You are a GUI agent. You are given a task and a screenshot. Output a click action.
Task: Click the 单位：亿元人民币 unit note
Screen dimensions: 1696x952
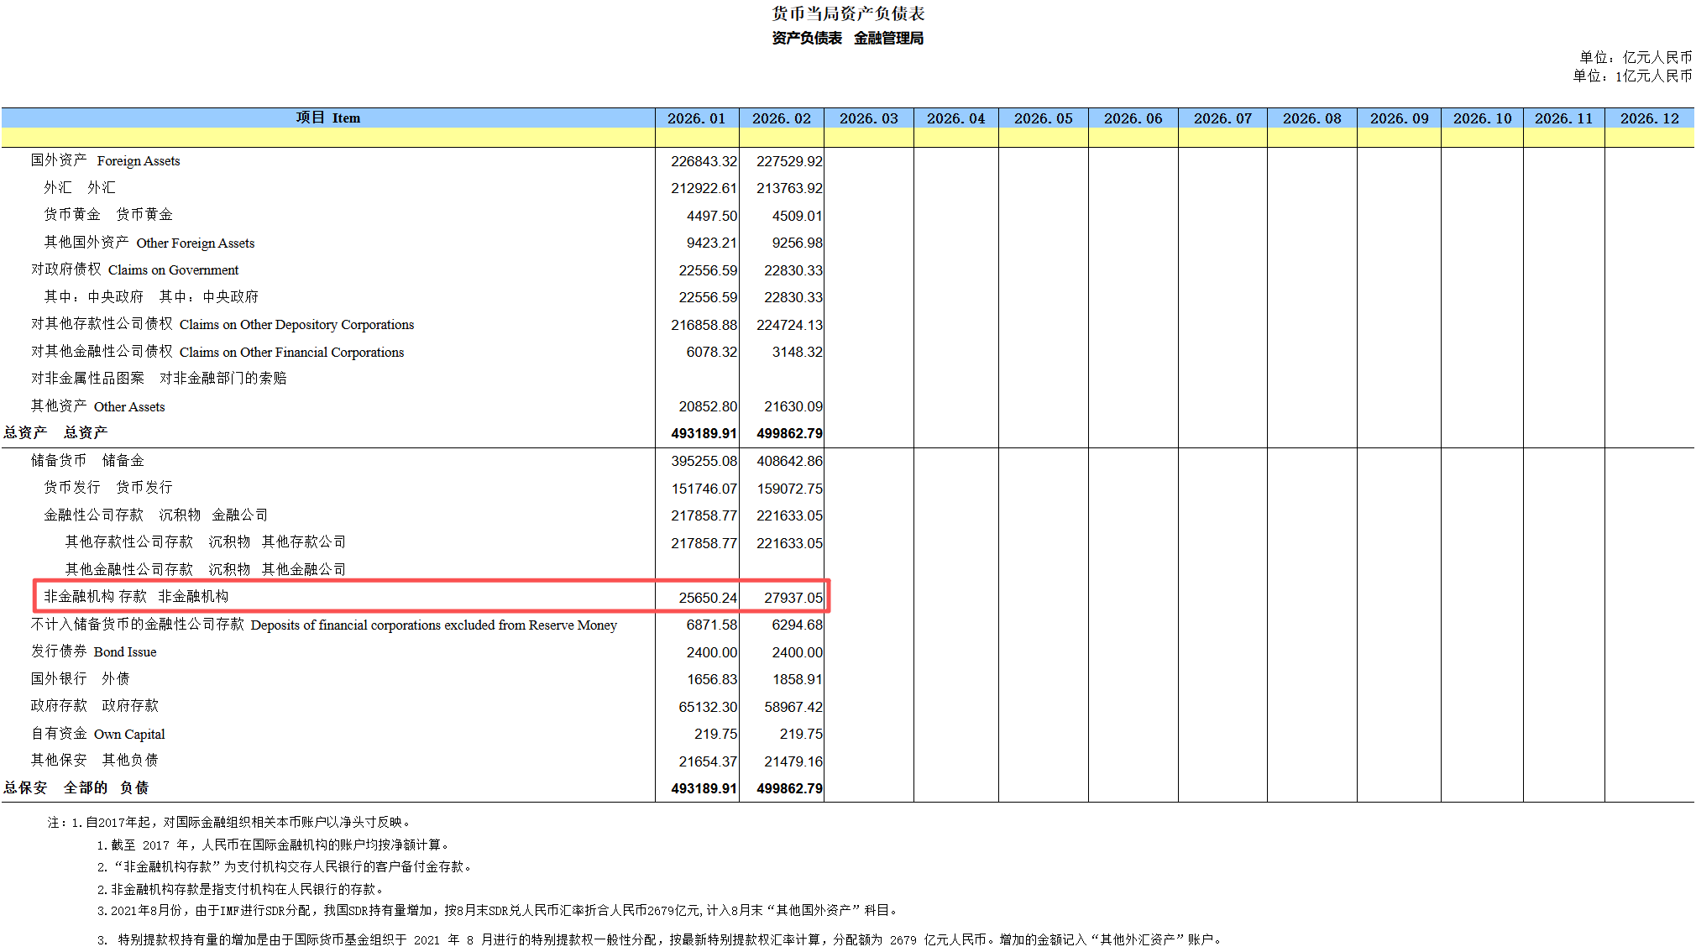click(x=1635, y=57)
